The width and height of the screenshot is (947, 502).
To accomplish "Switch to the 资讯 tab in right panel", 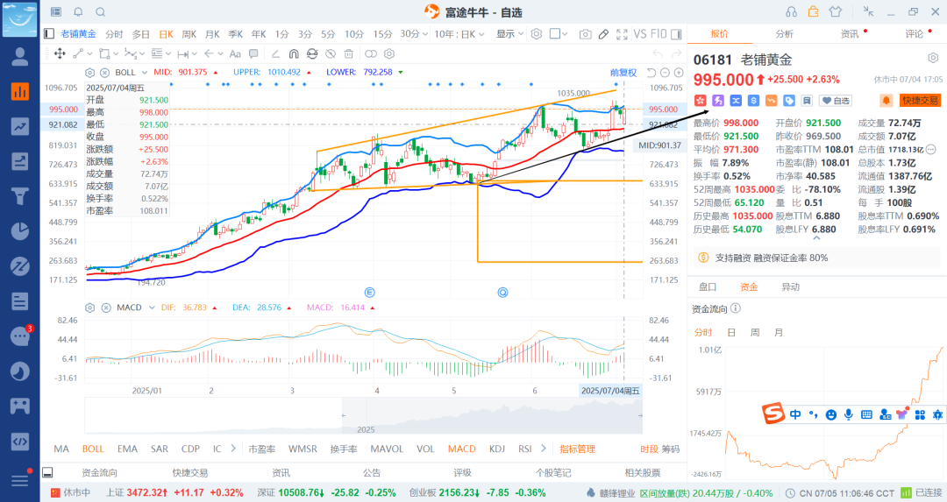I will coord(850,34).
